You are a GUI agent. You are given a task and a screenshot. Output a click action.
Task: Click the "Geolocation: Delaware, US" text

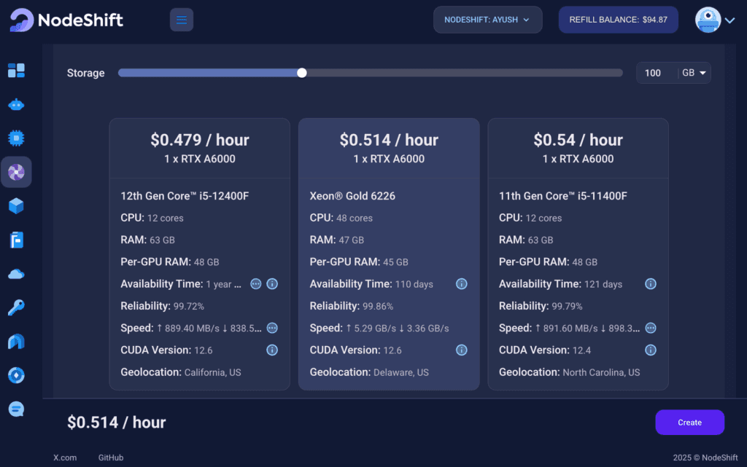[369, 372]
